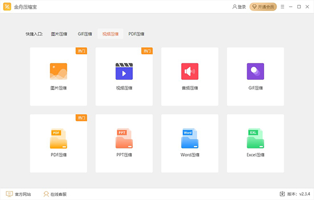Close the 金舟压缩宝 window

[307, 7]
